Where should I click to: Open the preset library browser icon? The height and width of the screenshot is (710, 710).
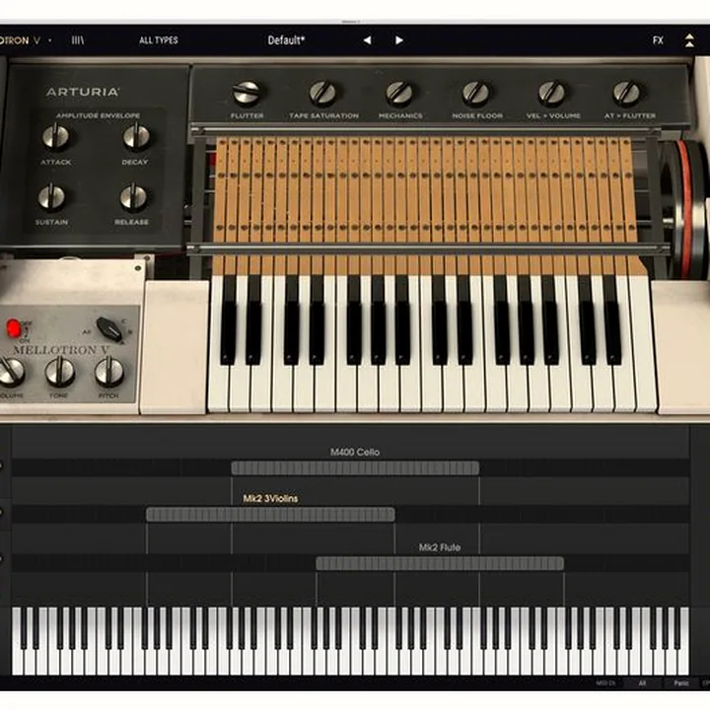(x=78, y=40)
